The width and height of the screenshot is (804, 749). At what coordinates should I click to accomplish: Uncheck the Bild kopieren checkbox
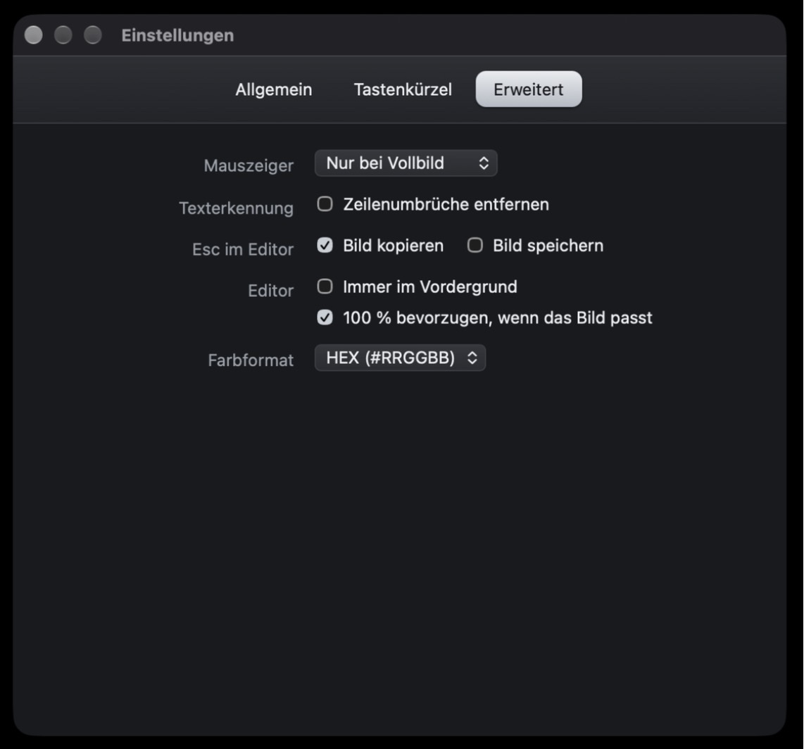coord(325,246)
